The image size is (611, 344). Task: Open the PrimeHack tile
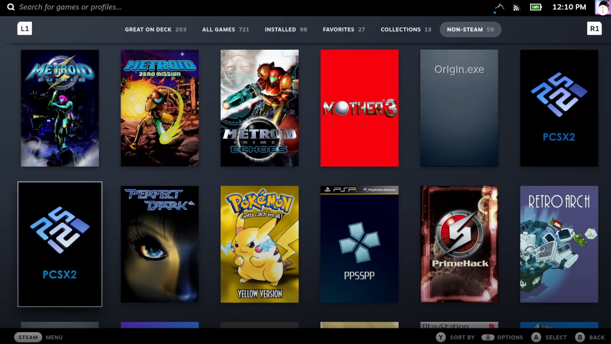pyautogui.click(x=459, y=244)
